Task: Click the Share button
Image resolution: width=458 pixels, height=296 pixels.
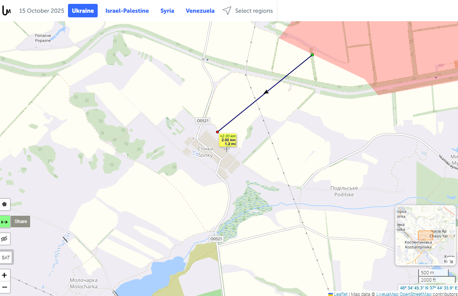Action: coord(21,222)
